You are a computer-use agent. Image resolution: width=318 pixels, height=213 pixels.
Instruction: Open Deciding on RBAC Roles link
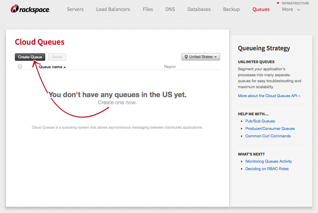coord(267,169)
